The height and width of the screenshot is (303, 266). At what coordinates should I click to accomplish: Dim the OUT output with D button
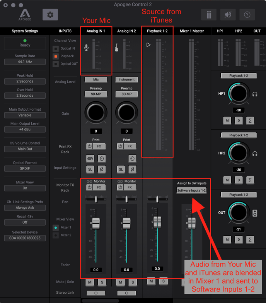click(x=239, y=240)
